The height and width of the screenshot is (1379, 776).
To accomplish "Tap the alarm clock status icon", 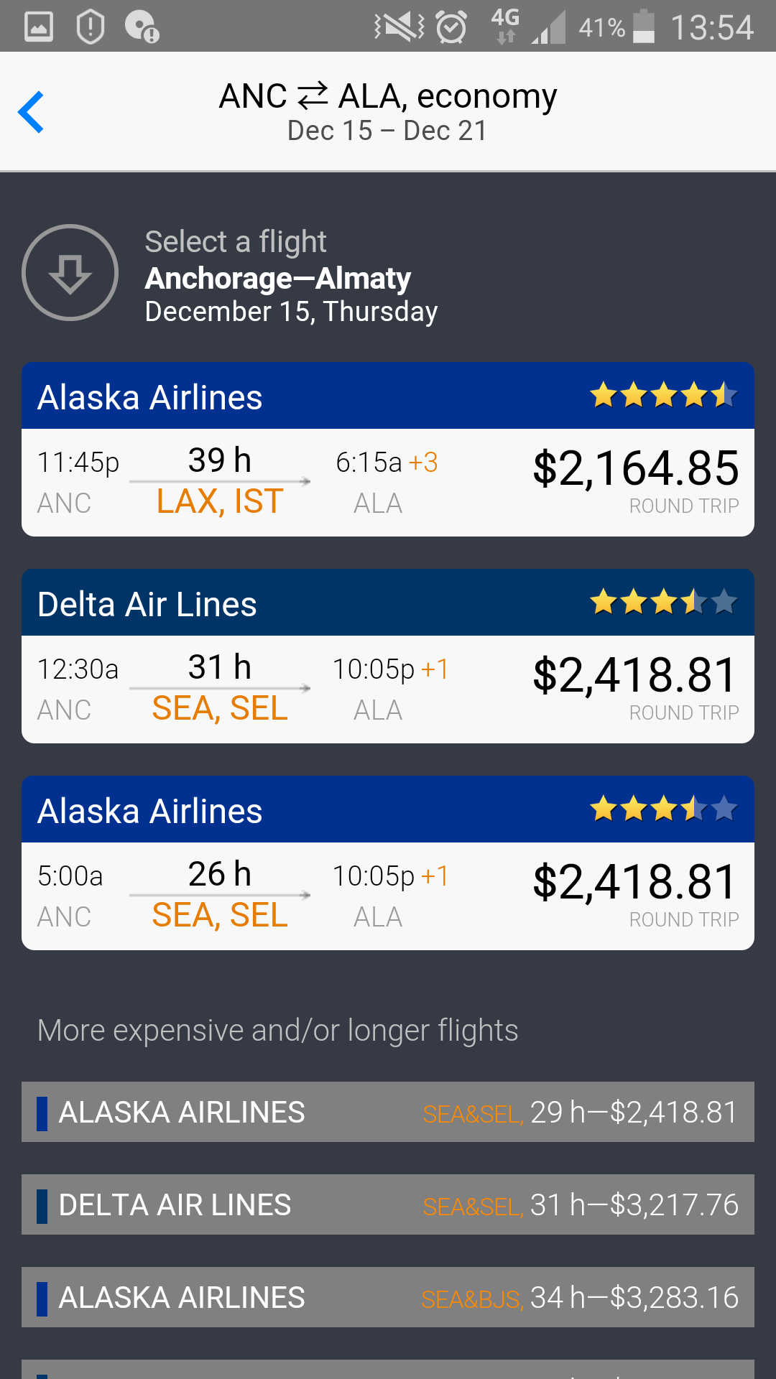I will click(452, 27).
